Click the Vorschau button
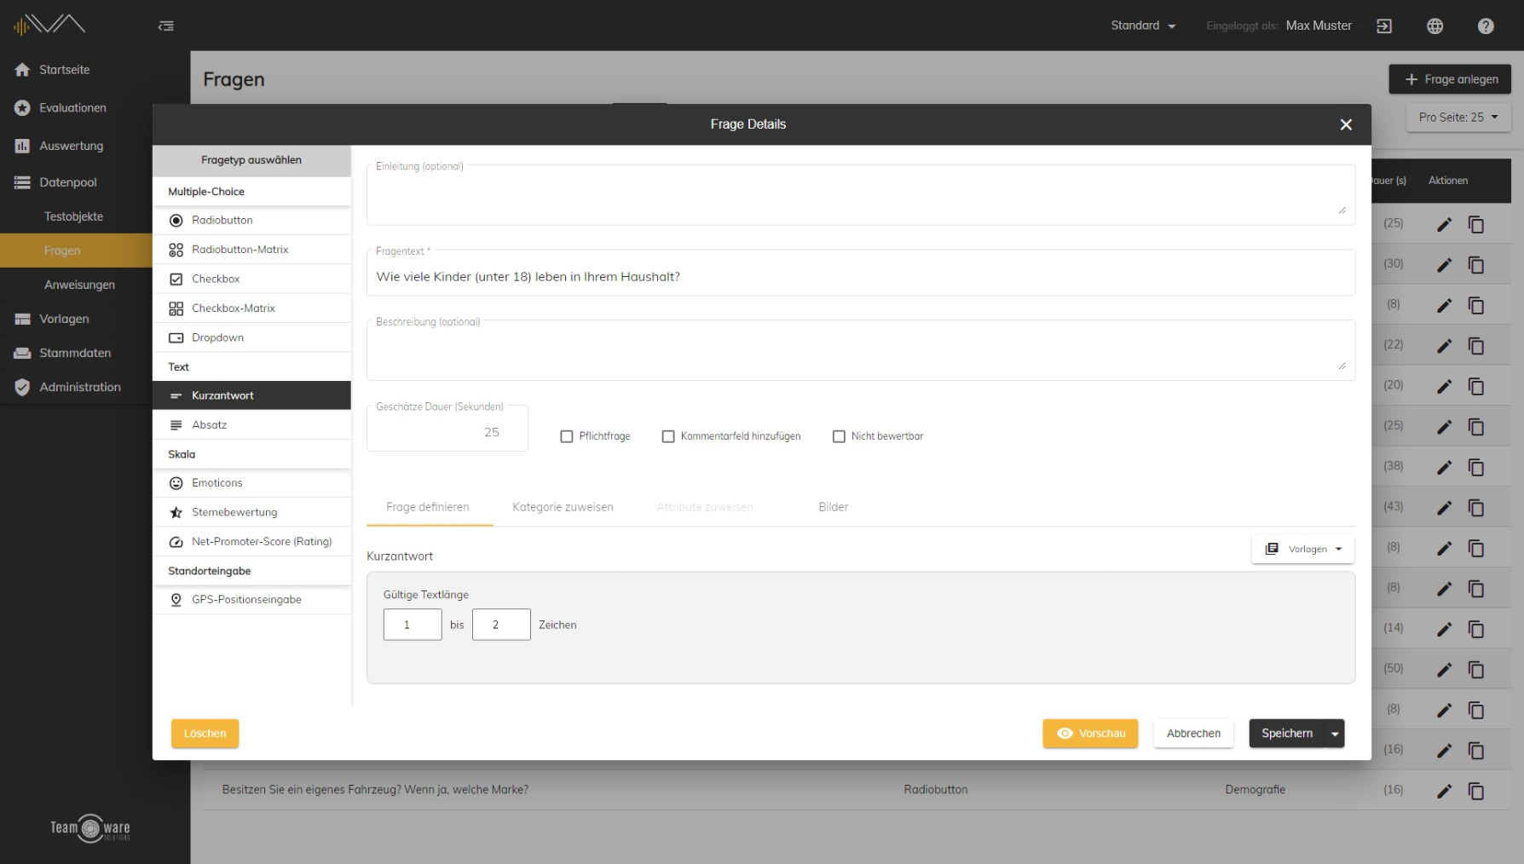The image size is (1524, 864). (x=1090, y=734)
